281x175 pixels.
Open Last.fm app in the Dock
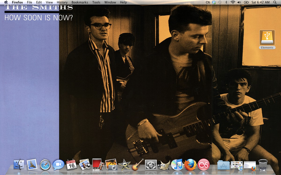click(204, 164)
